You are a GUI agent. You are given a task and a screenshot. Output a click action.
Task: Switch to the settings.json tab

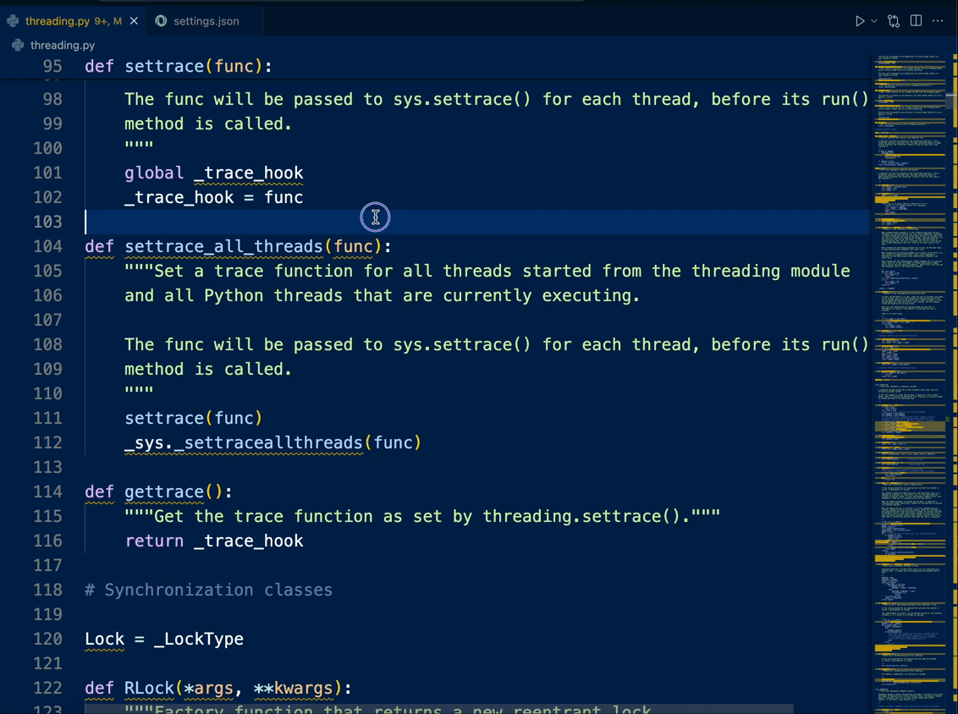206,21
